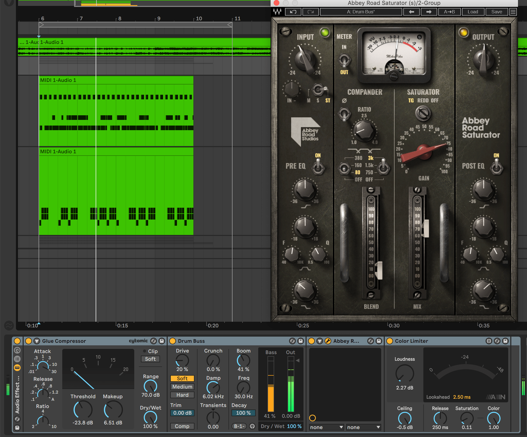Select the Medium drive type
The height and width of the screenshot is (437, 527).
(182, 387)
